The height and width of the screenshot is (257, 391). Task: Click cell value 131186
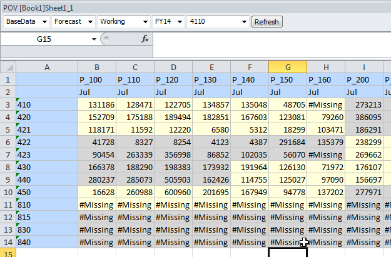coord(97,104)
